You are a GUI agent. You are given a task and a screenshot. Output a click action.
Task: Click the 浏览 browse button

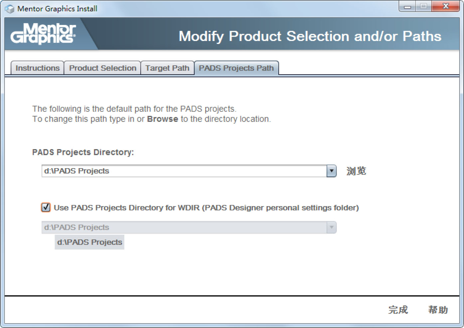356,171
